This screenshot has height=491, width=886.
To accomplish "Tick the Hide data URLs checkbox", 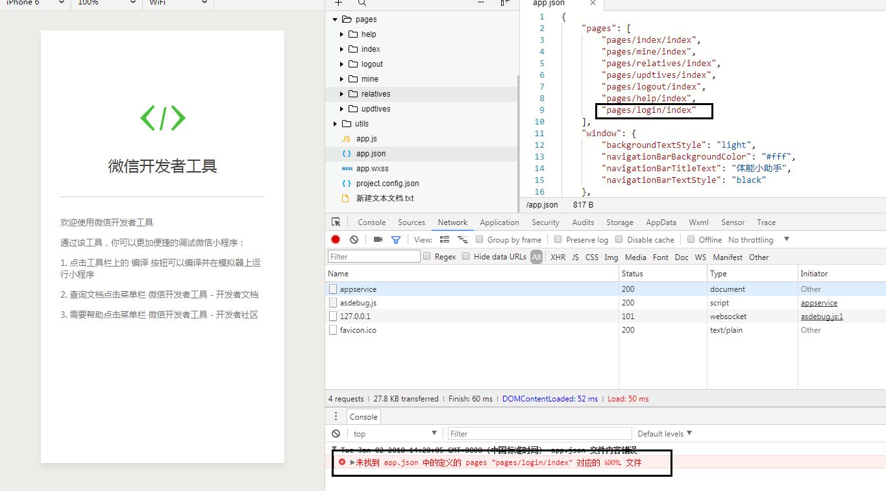I will pos(466,256).
